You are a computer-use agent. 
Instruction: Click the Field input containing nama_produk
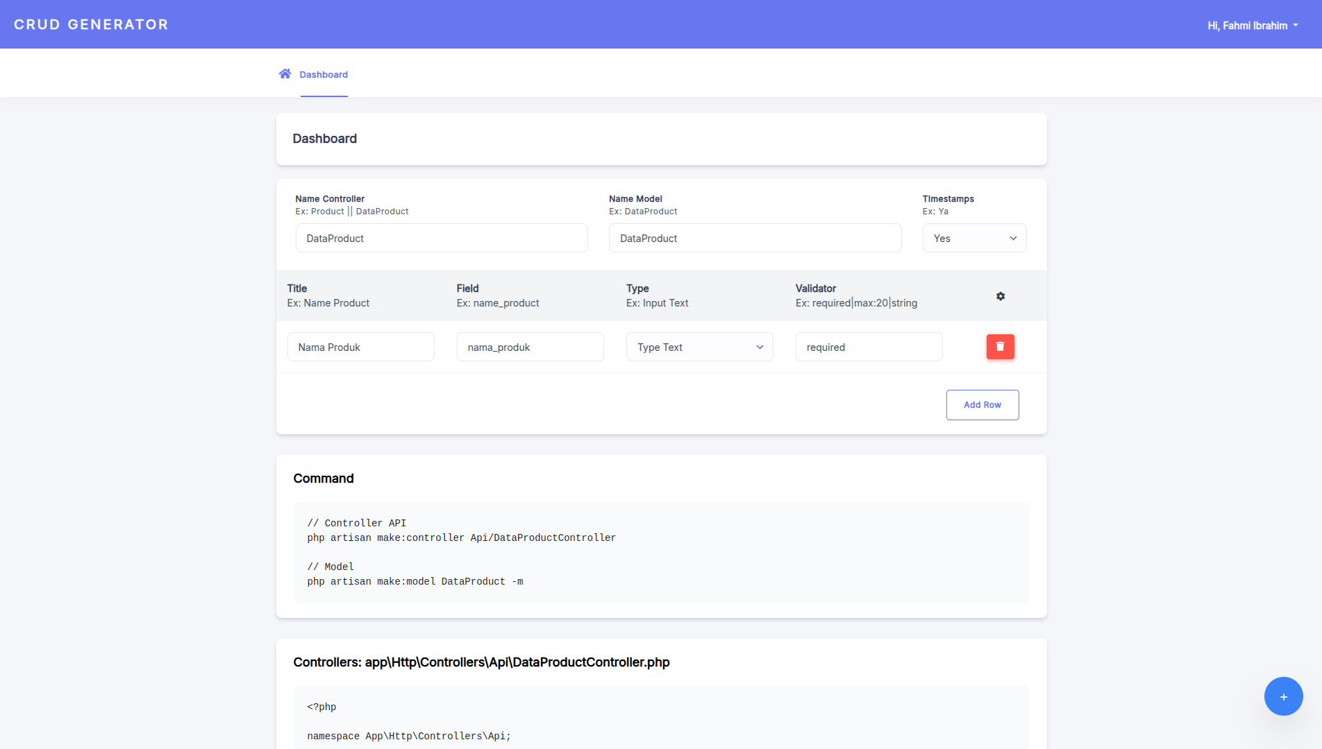pyautogui.click(x=530, y=347)
